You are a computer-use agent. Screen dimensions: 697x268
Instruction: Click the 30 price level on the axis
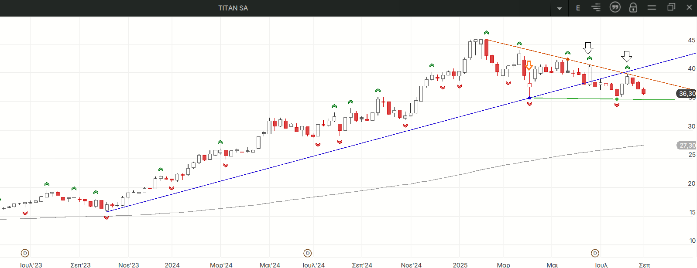click(692, 126)
